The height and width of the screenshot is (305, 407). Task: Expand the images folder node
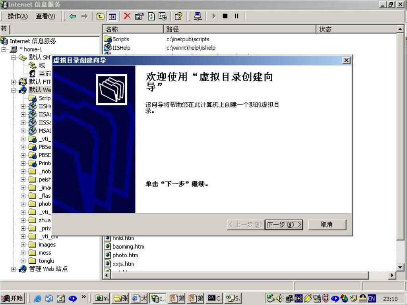23,245
